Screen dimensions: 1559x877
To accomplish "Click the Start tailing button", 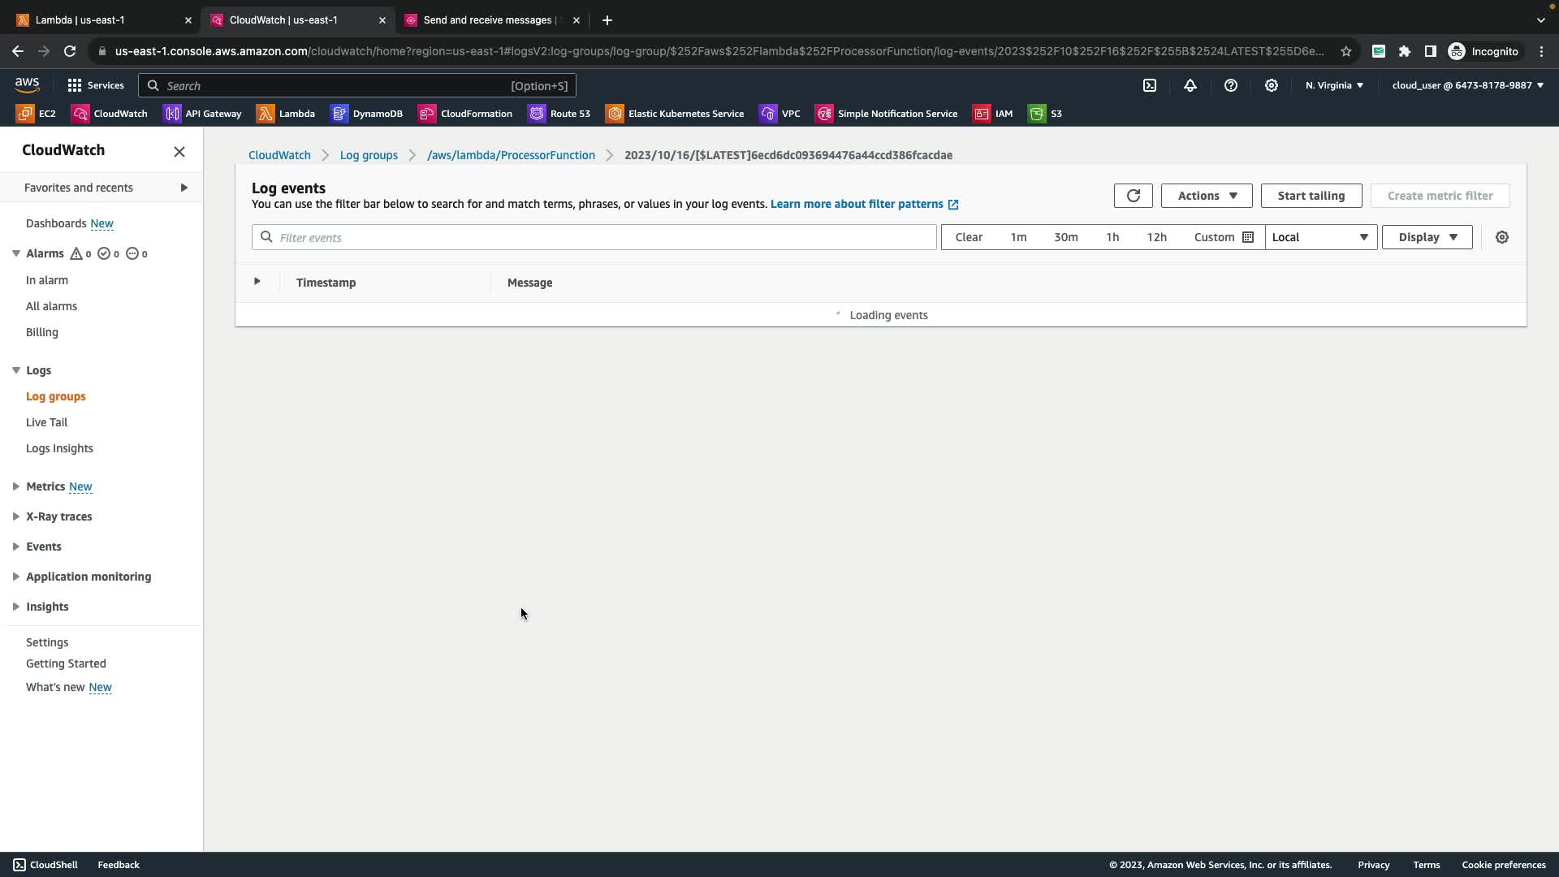I will coord(1311,196).
